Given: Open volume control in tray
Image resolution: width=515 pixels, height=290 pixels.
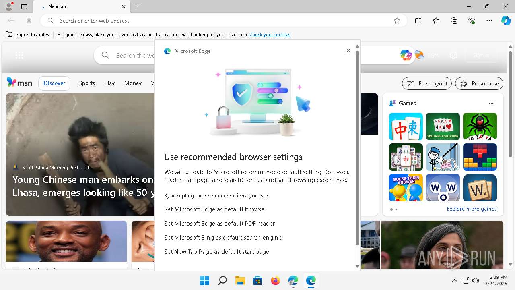Looking at the screenshot, I should pyautogui.click(x=475, y=280).
